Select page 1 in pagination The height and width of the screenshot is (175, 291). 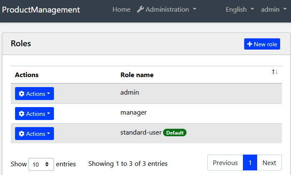pyautogui.click(x=250, y=163)
